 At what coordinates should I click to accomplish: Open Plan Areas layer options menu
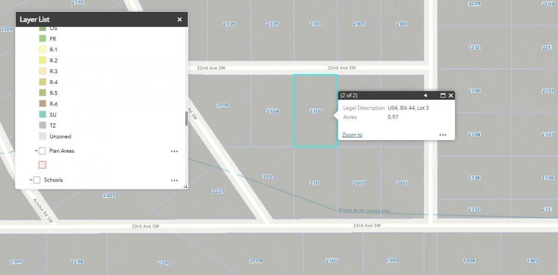click(x=174, y=151)
